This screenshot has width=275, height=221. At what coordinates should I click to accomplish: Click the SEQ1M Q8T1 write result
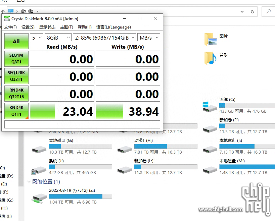click(128, 59)
